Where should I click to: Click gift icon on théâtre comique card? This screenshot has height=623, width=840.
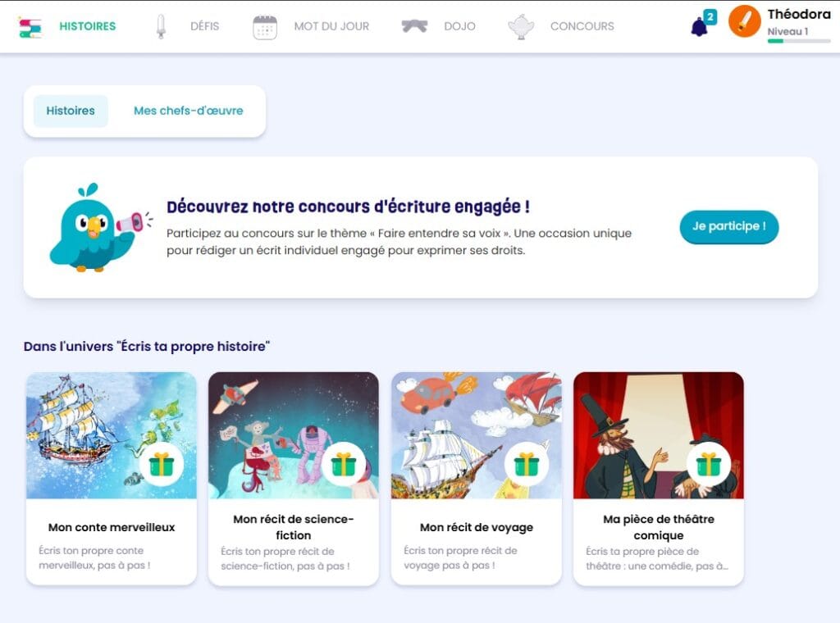coord(708,465)
